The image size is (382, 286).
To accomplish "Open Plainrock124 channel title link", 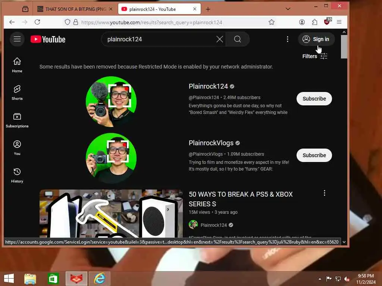I will click(208, 86).
